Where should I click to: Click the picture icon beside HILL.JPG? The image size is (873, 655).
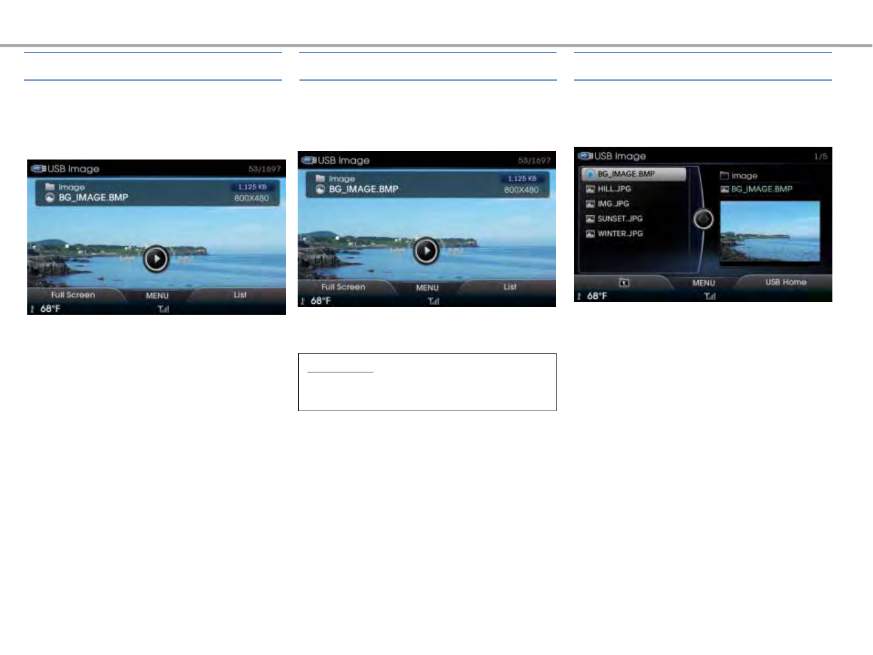point(590,189)
